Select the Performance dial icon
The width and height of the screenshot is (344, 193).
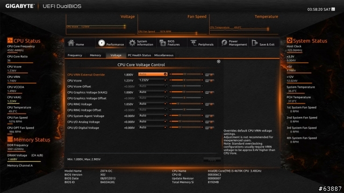(x=102, y=43)
